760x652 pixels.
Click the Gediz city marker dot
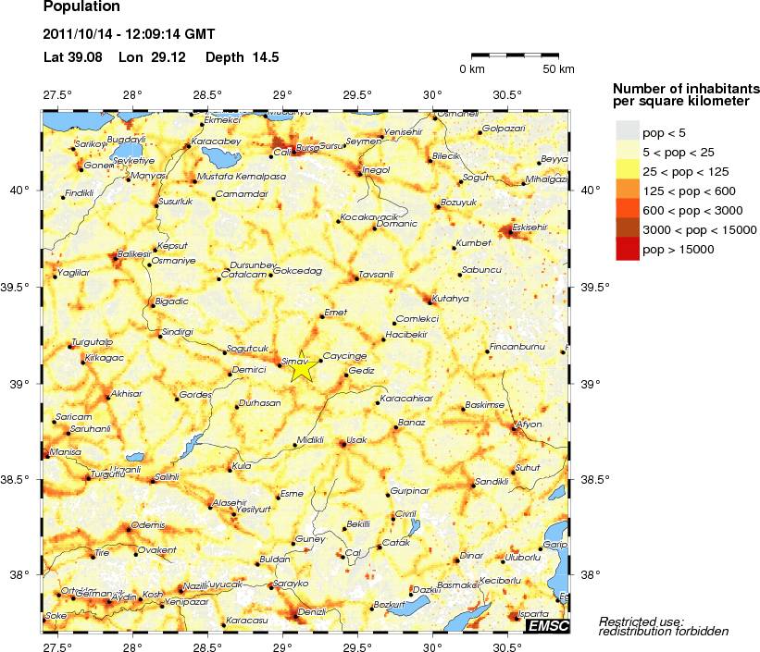click(344, 375)
